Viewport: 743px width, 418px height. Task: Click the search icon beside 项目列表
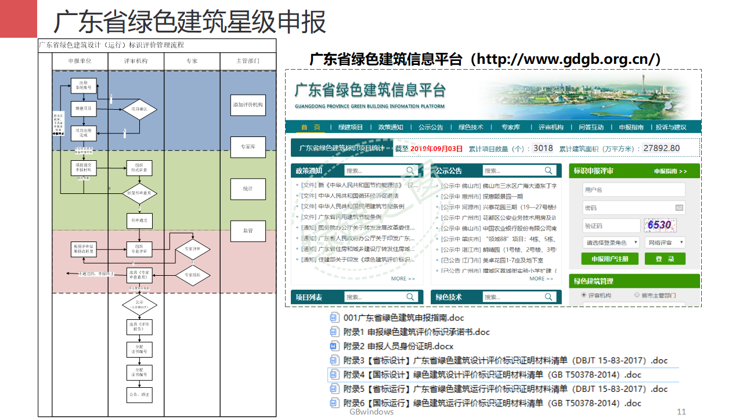tap(410, 297)
